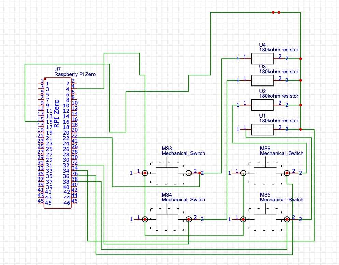Click the 'U2' designator label
Screen dimensions: 339x265
click(x=262, y=91)
